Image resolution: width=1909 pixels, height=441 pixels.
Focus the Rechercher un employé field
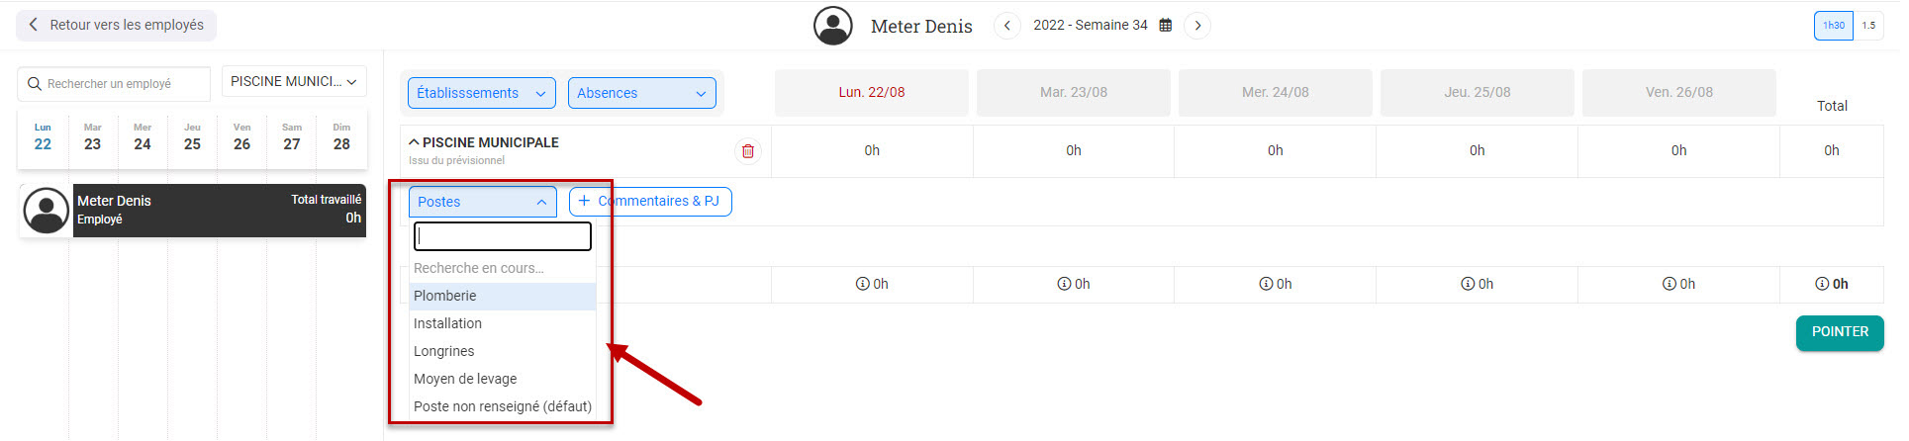114,84
